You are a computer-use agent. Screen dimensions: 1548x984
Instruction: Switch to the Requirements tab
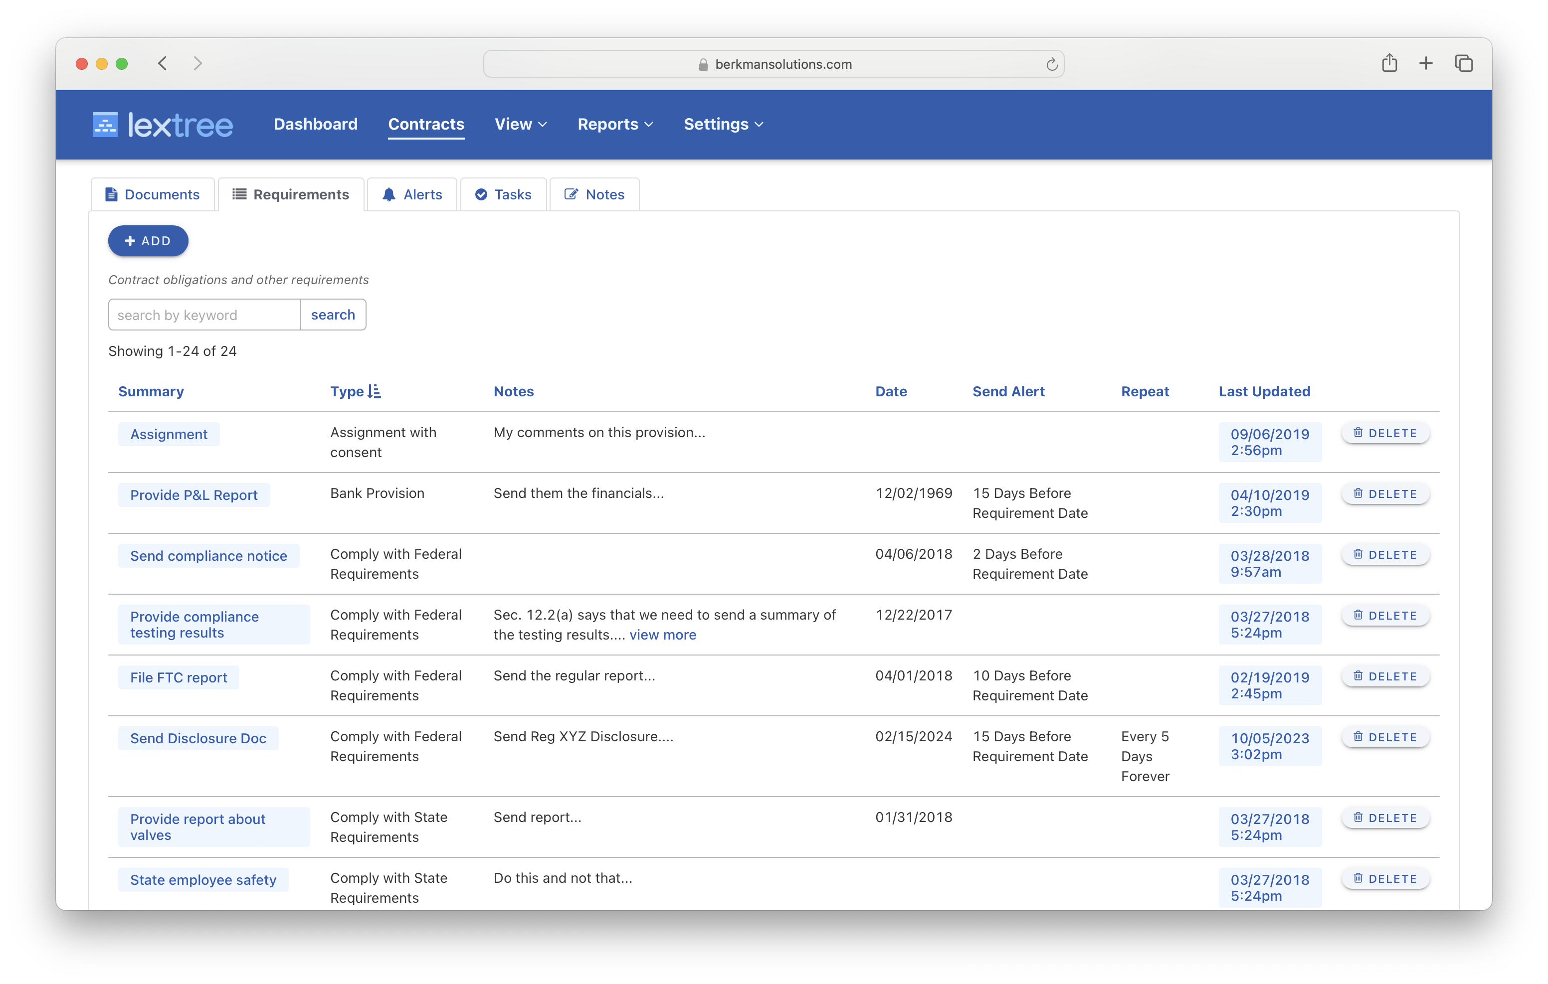click(291, 195)
